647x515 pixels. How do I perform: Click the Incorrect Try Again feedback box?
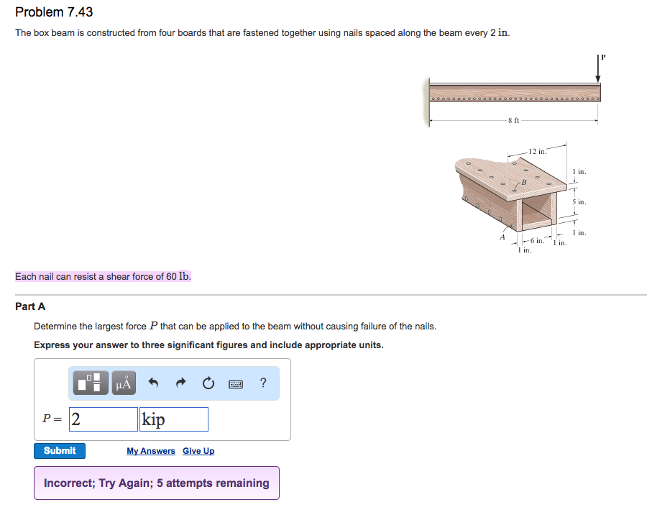(x=156, y=483)
